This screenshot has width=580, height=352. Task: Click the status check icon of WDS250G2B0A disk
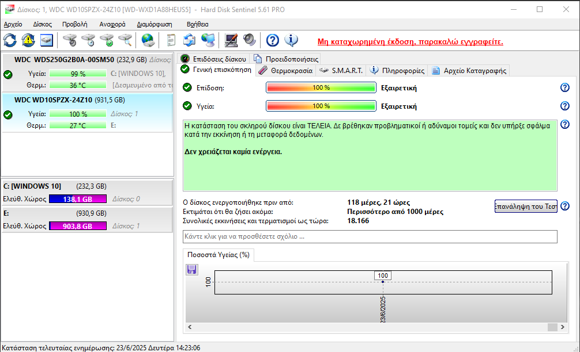tap(7, 75)
